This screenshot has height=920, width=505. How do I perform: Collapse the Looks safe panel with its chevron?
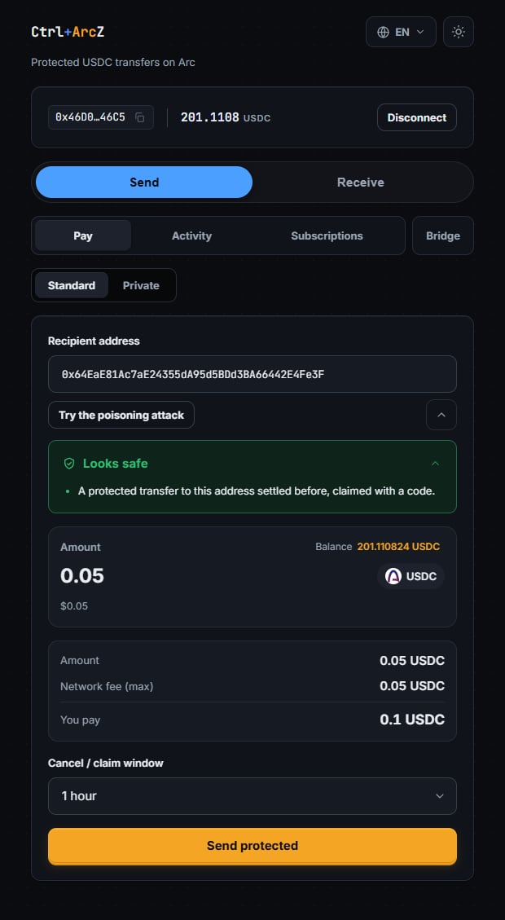[435, 464]
